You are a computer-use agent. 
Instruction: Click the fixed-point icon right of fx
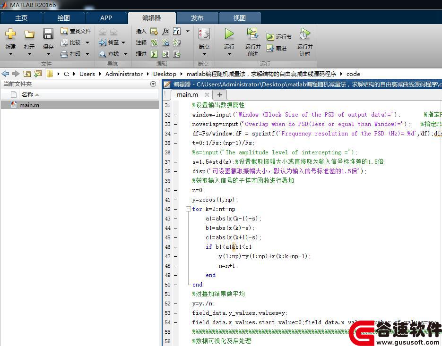pyautogui.click(x=177, y=31)
